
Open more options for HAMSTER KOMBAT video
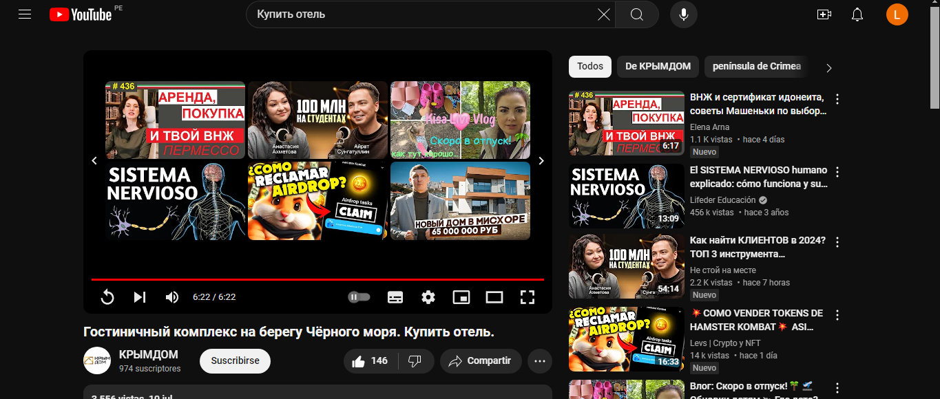pos(837,315)
